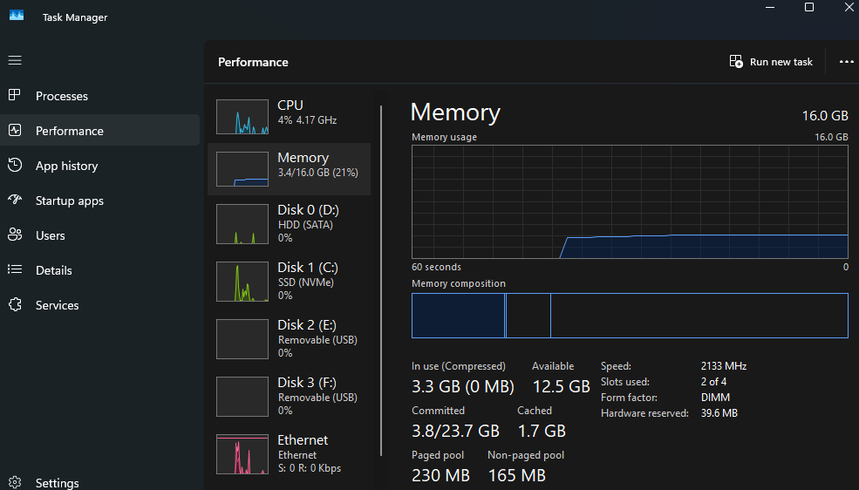Select Performance in the sidebar
This screenshot has height=490, width=859.
pyautogui.click(x=99, y=130)
